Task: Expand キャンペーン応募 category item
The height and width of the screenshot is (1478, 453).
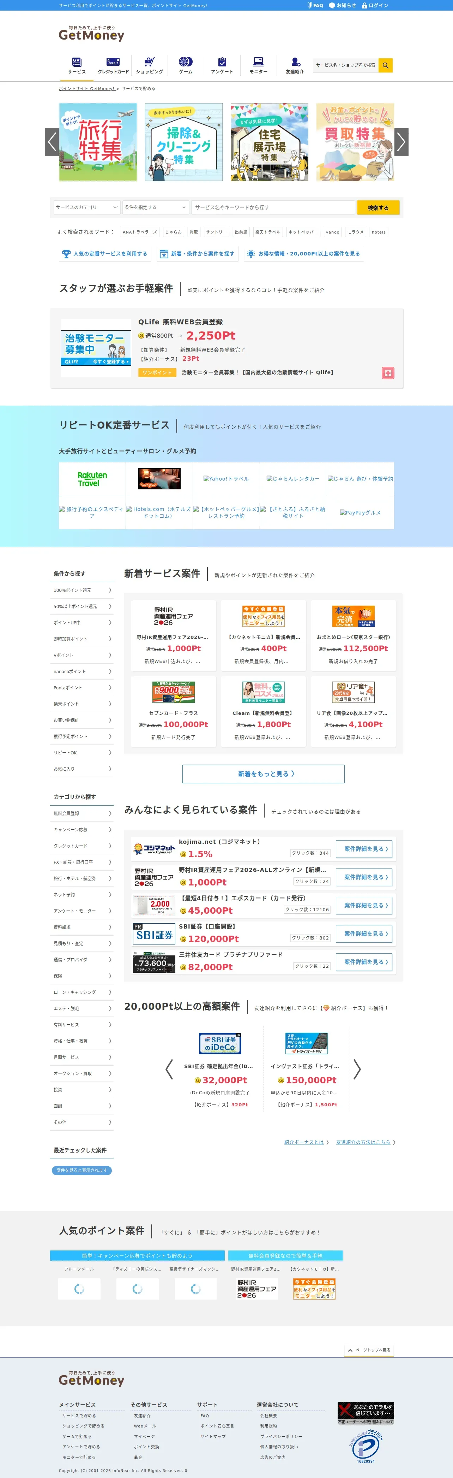Action: [82, 830]
